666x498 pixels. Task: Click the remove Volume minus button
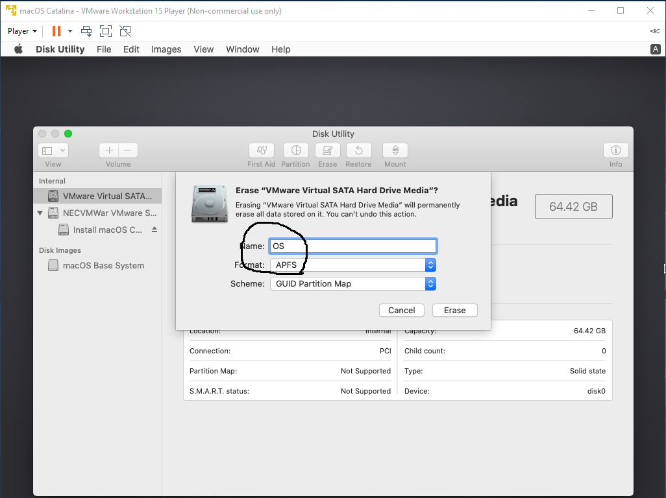click(x=128, y=150)
